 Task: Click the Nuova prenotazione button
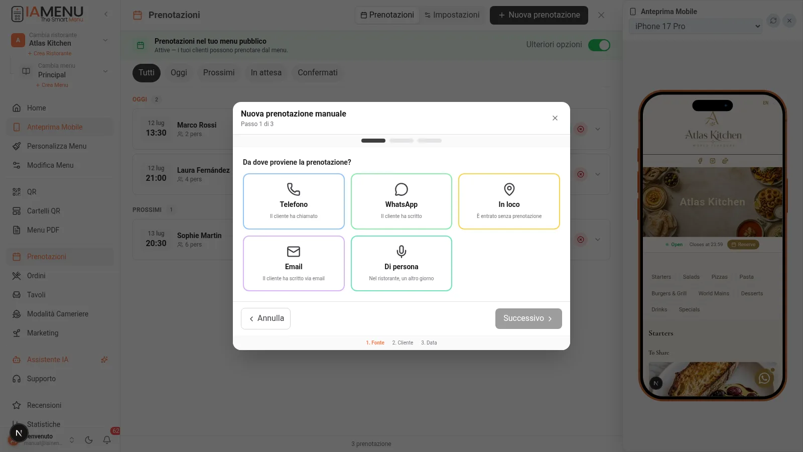pos(539,15)
